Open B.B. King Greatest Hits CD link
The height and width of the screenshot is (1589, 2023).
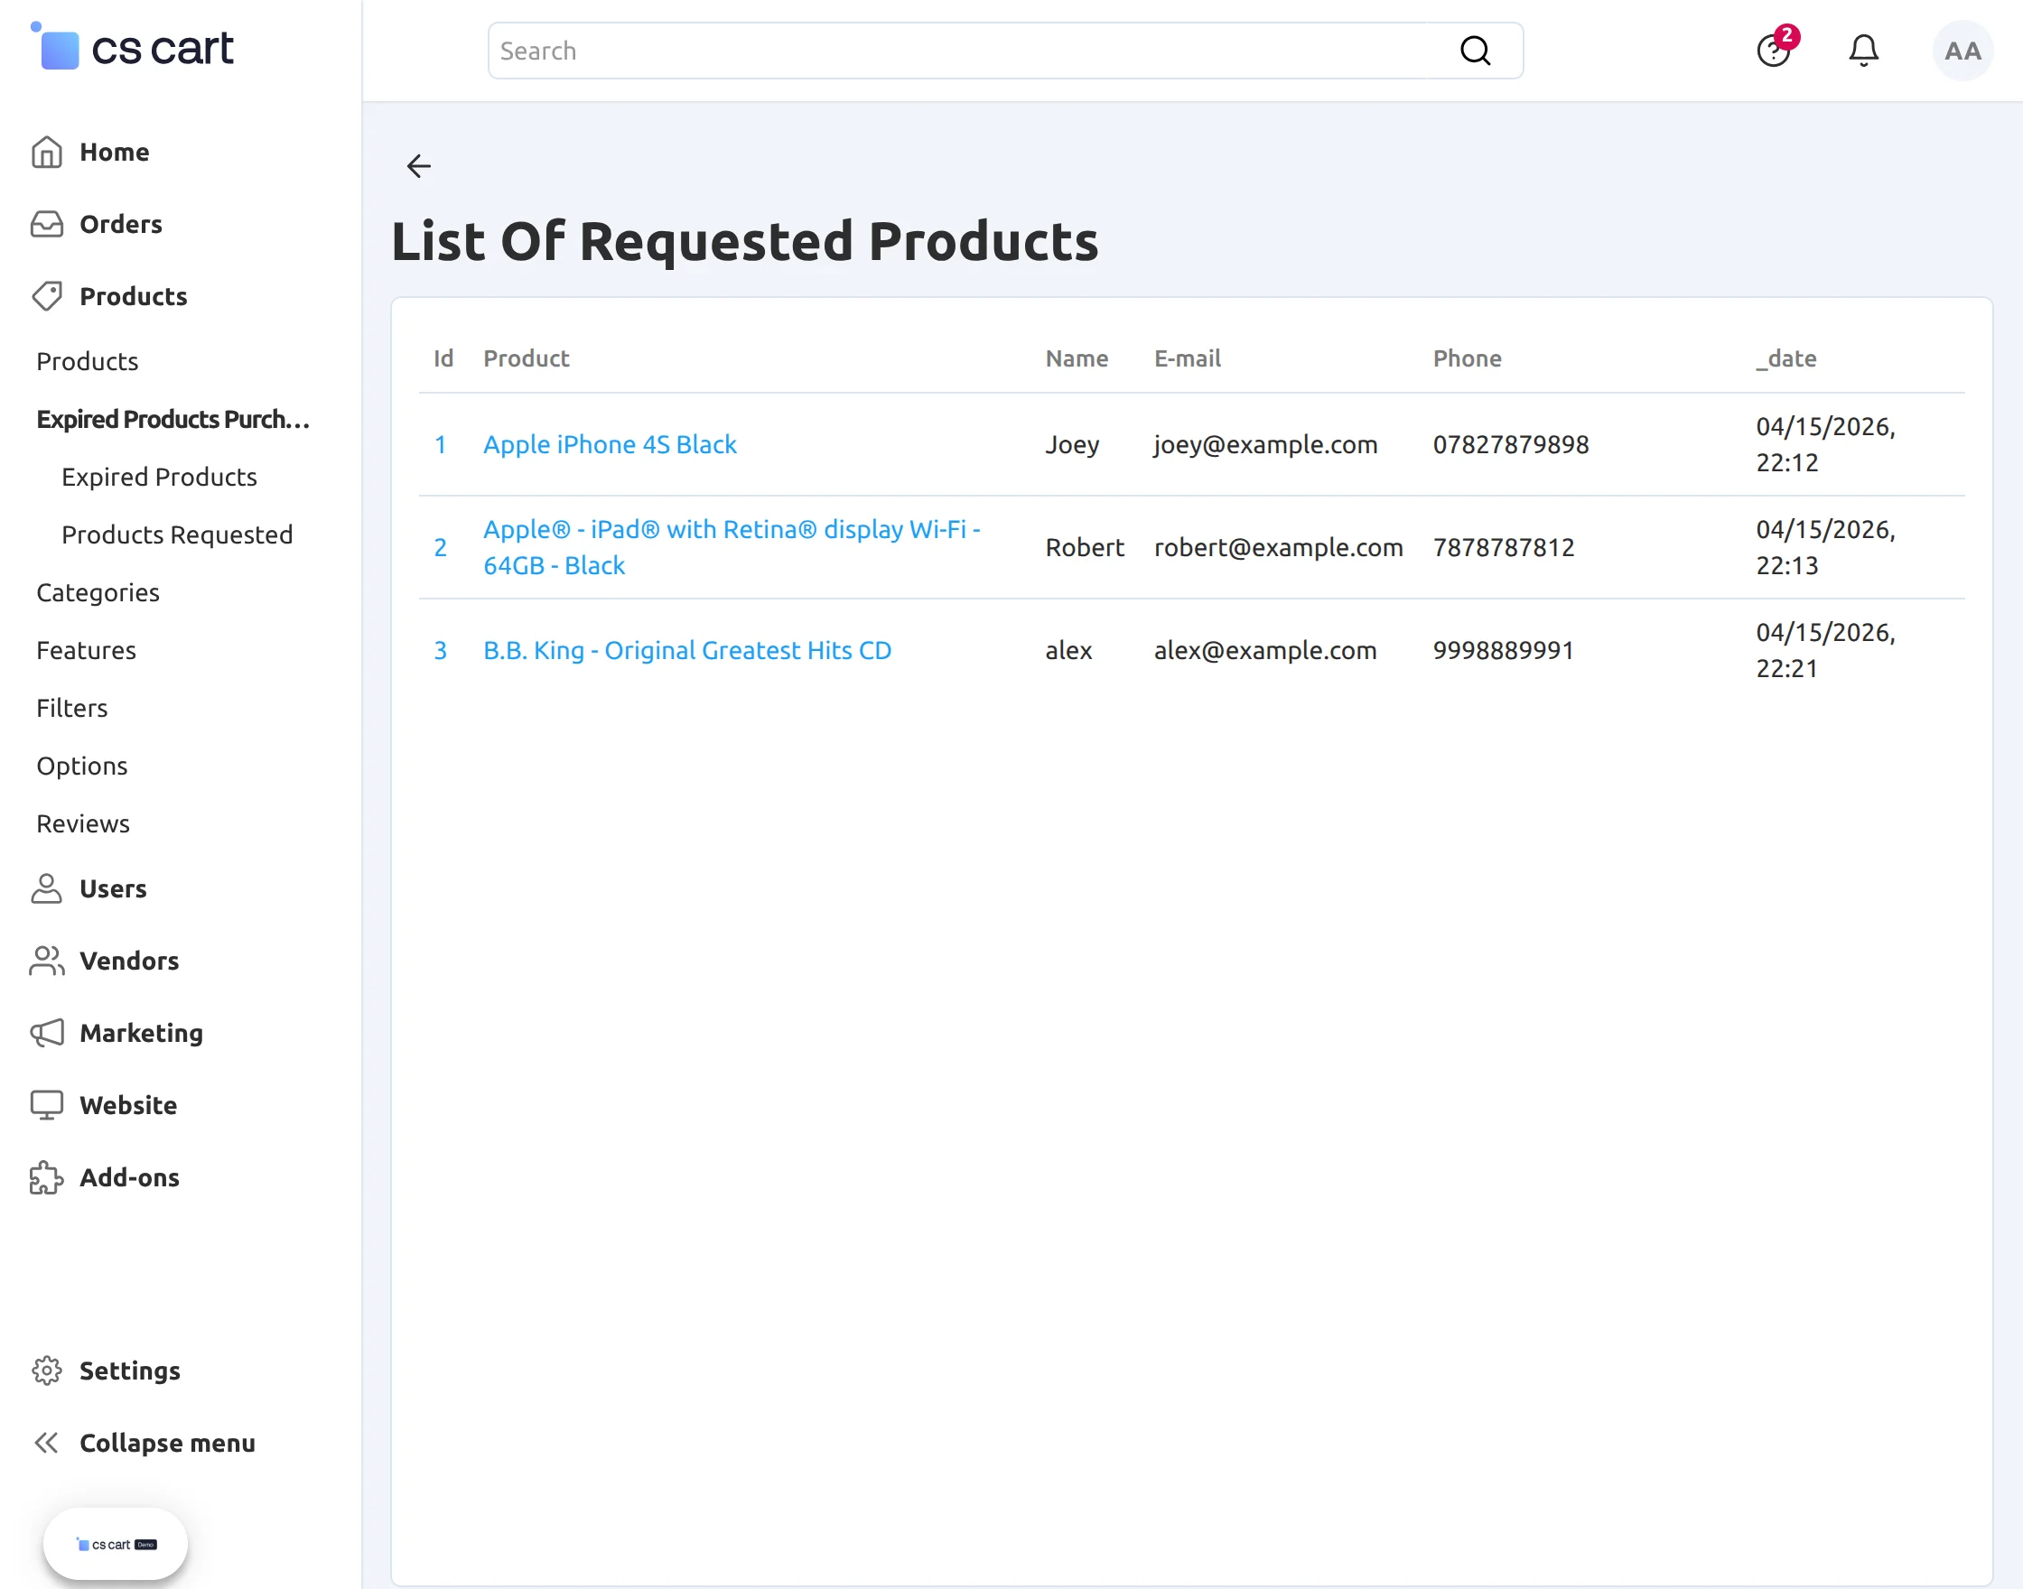686,650
